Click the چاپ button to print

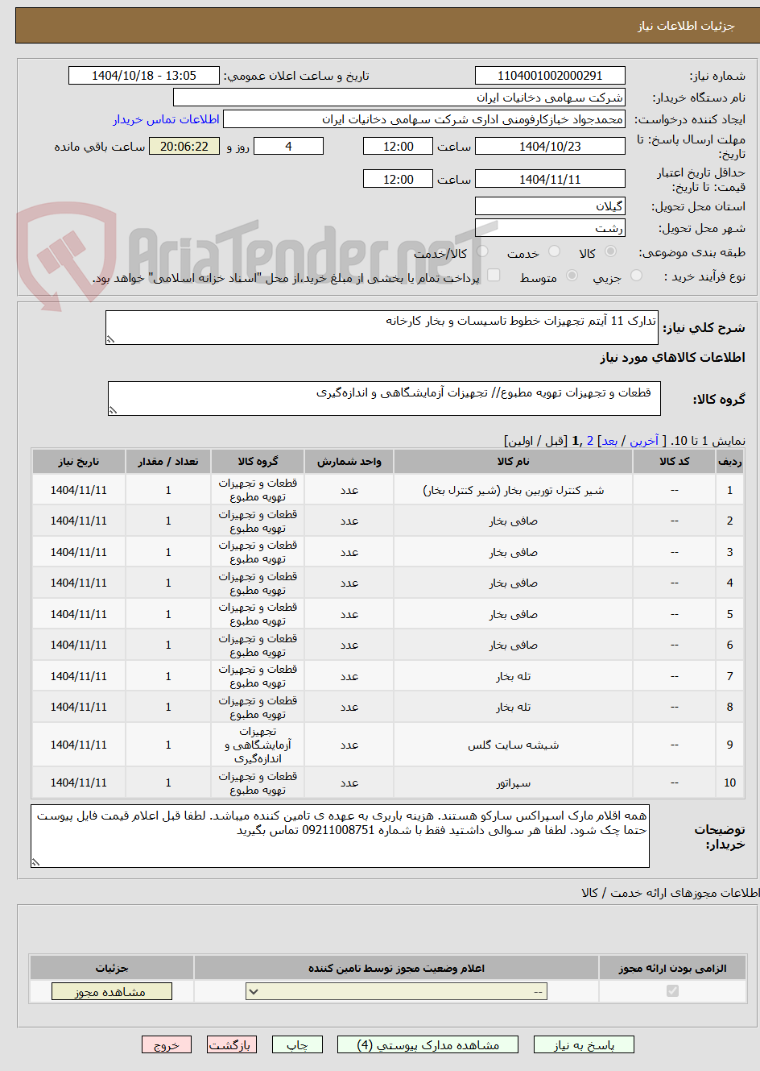tap(296, 1044)
